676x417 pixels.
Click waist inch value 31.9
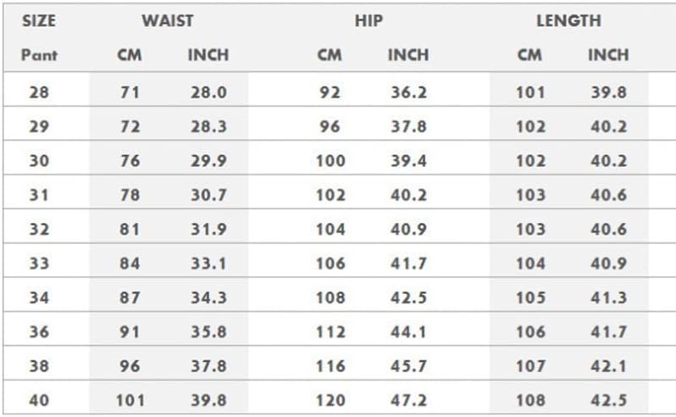click(208, 230)
